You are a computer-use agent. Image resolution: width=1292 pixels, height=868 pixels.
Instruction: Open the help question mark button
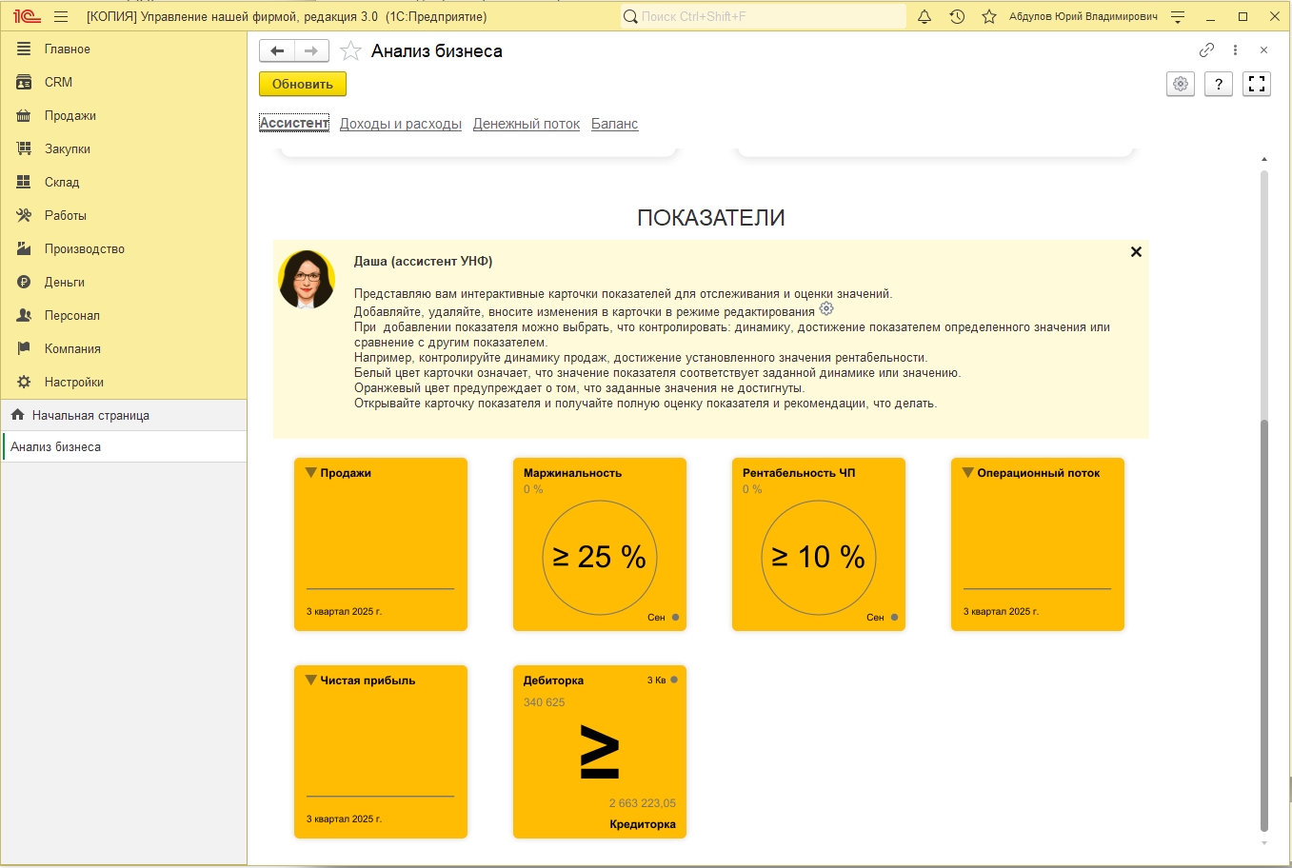tap(1219, 84)
